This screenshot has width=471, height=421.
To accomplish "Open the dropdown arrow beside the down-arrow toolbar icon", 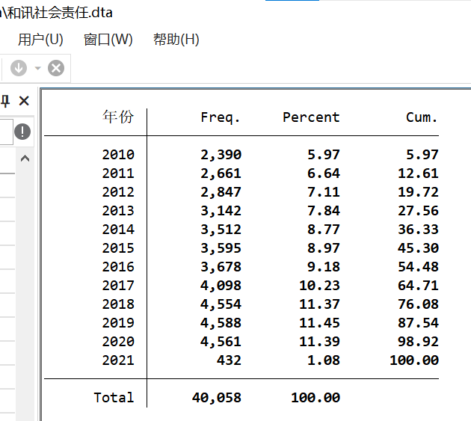I will (37, 68).
